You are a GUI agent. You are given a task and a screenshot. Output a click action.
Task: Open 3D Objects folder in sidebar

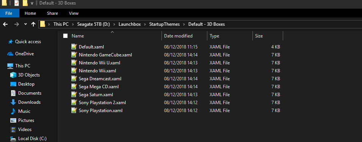[29, 75]
